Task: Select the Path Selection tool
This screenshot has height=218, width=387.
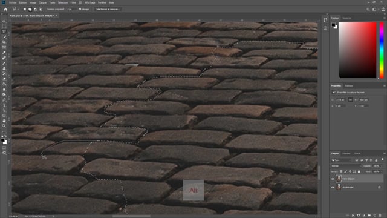Action: [4, 110]
